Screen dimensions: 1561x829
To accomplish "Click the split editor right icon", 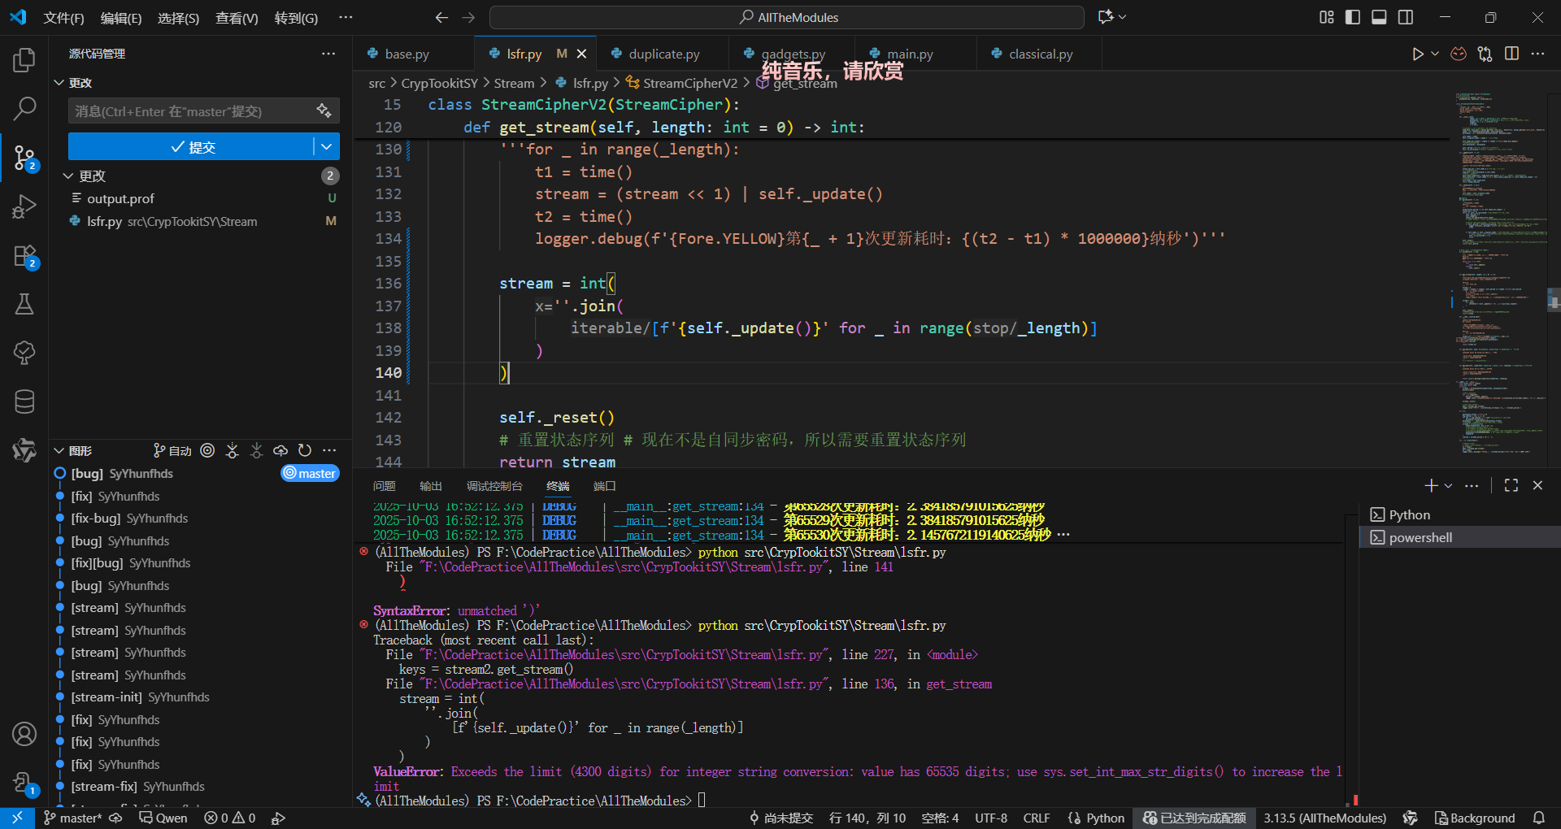I will point(1511,54).
